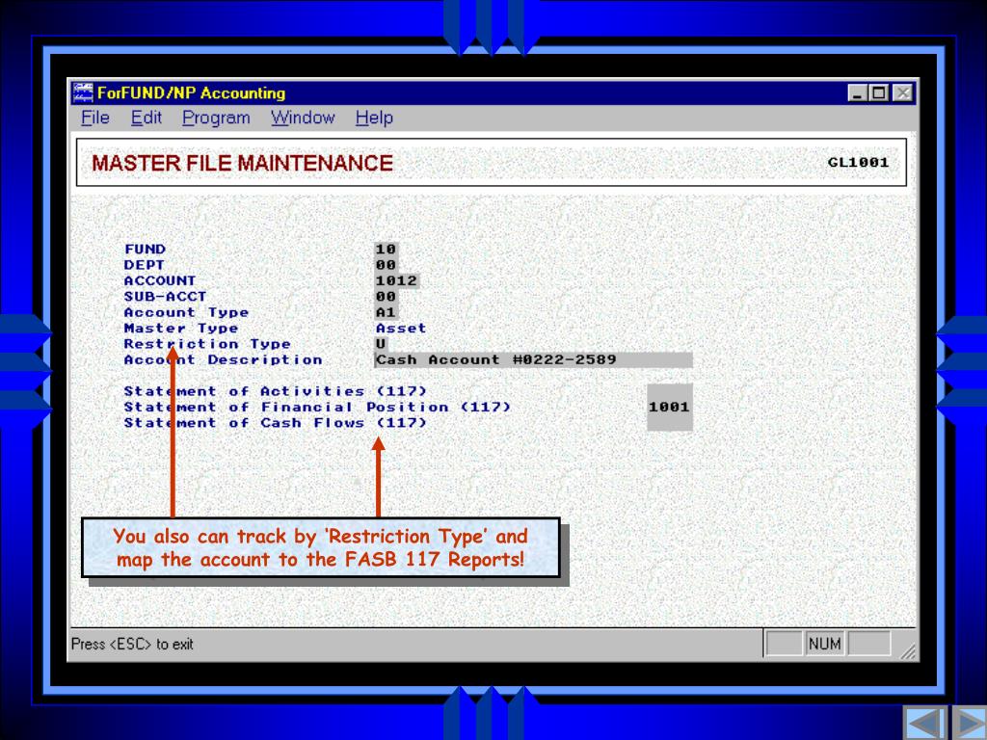Click the Account Description label
This screenshot has width=987, height=740.
[x=223, y=360]
